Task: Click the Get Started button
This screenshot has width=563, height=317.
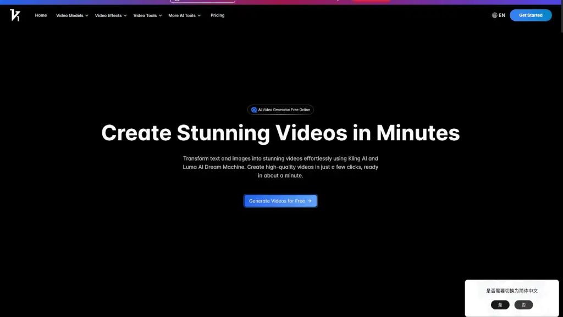Action: click(530, 15)
